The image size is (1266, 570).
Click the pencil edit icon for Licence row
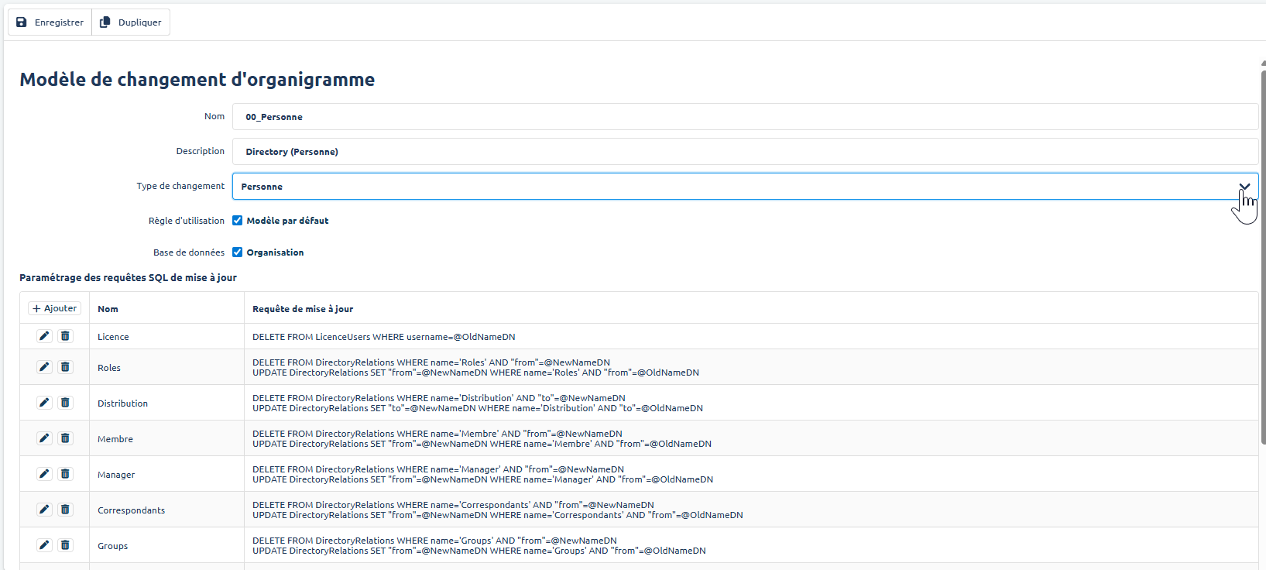pos(44,336)
